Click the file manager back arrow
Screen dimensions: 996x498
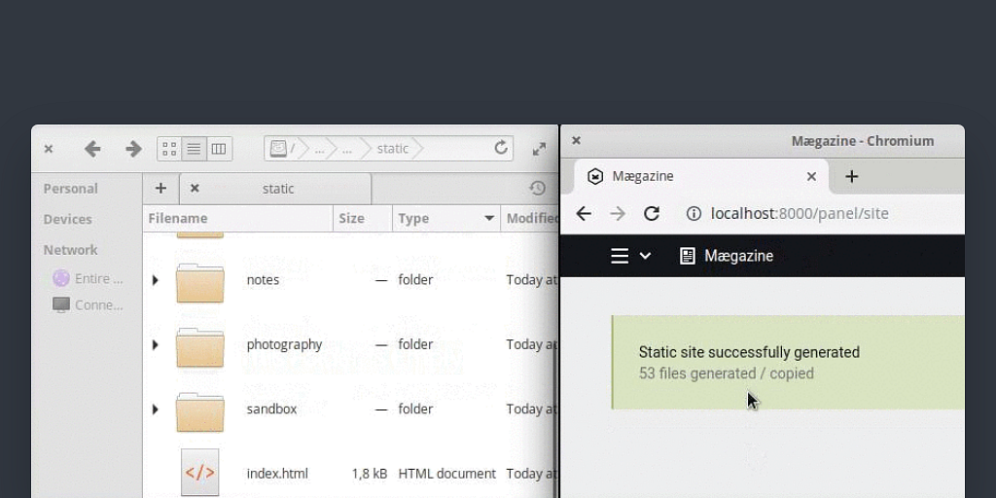coord(92,149)
